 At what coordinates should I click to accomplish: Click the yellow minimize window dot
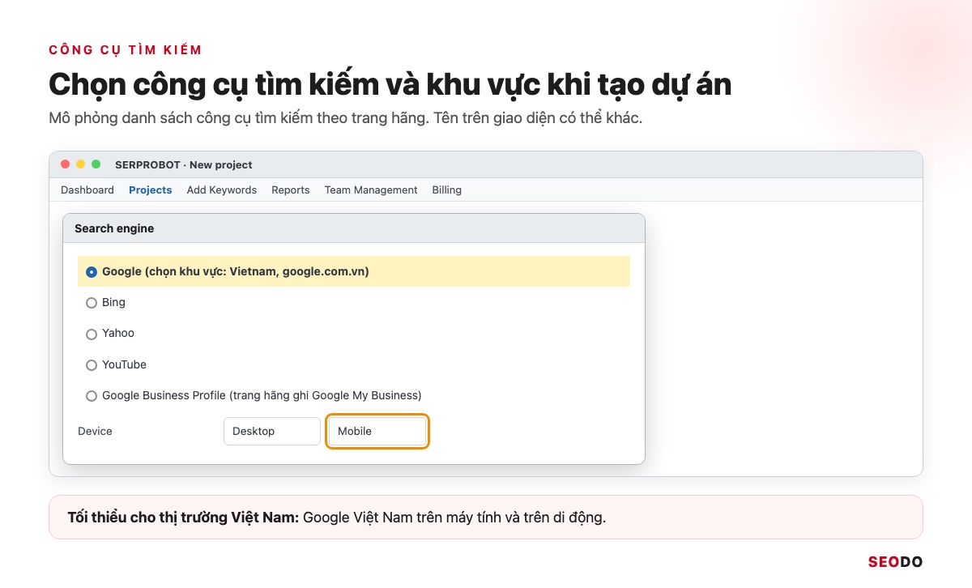81,164
